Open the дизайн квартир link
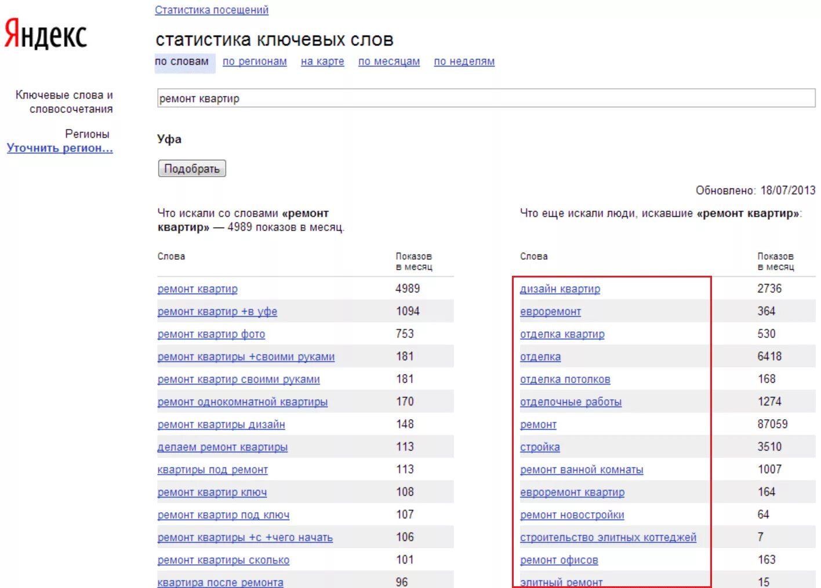The height and width of the screenshot is (588, 821). pyautogui.click(x=560, y=288)
